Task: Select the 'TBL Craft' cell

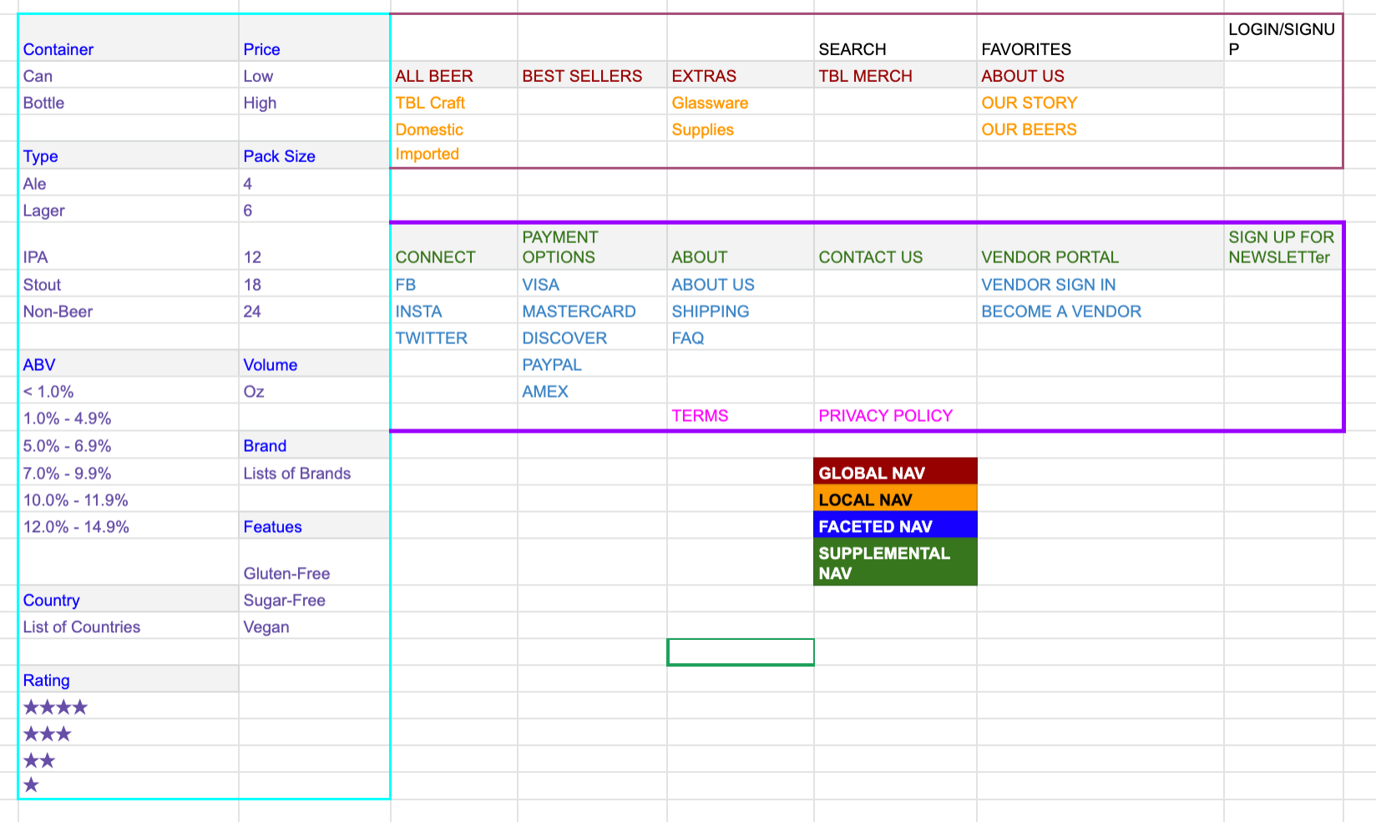Action: pos(453,102)
